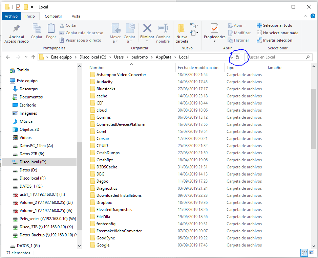
Task: Switch to details view icon in status bar
Action: [304, 253]
